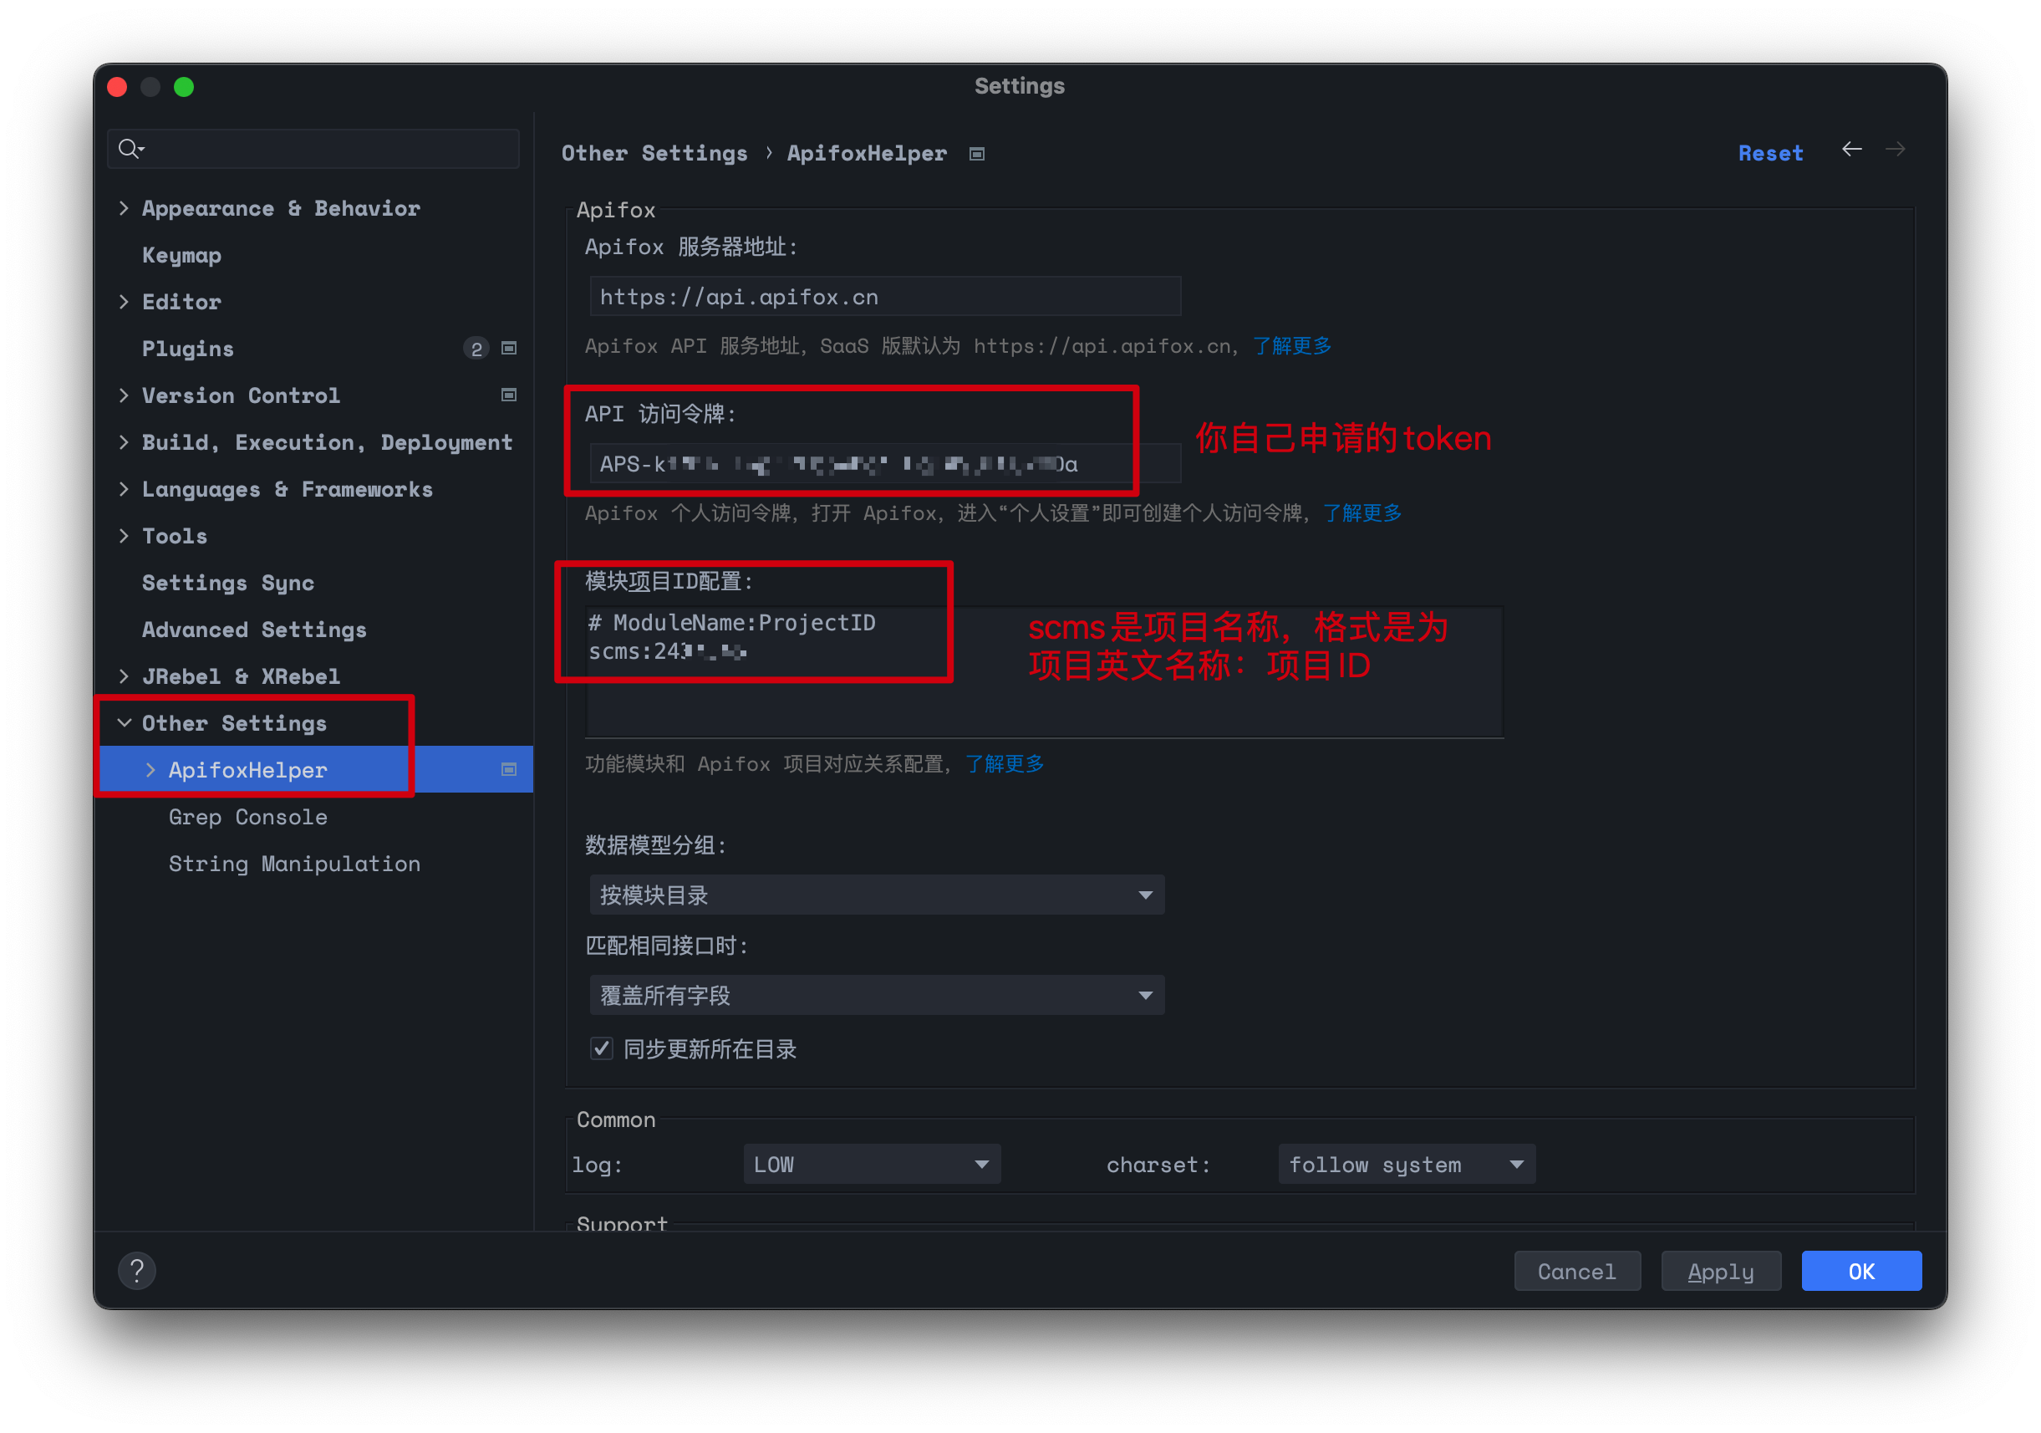
Task: Click the Reset link
Action: pyautogui.click(x=1770, y=153)
